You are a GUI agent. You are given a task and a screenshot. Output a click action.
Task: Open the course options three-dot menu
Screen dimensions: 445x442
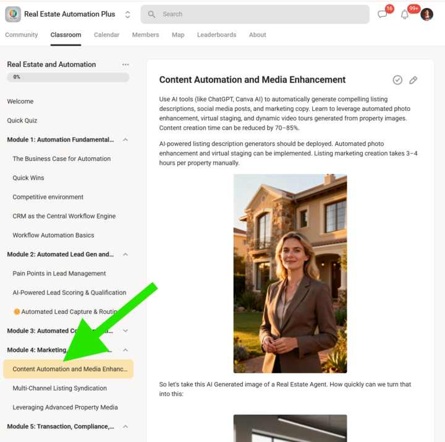[x=125, y=64]
